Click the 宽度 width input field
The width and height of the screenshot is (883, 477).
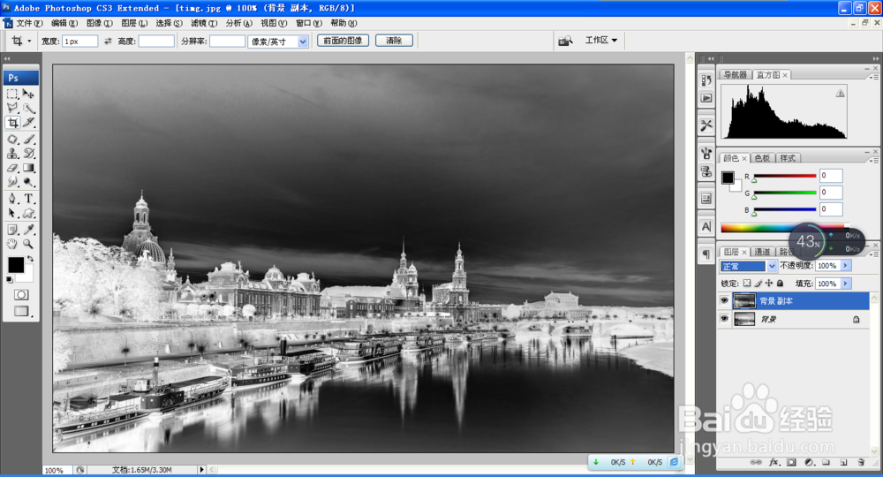[x=80, y=42]
